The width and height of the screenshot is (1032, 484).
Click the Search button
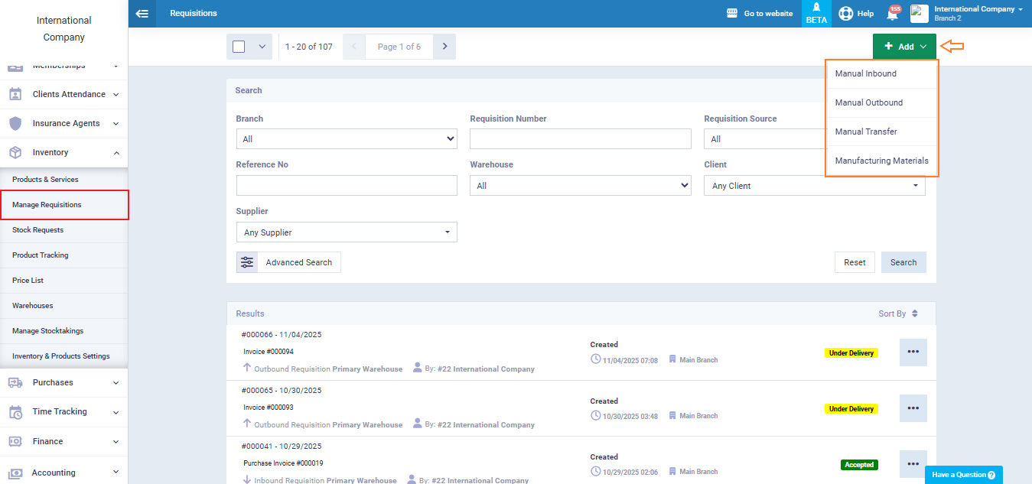click(x=903, y=262)
